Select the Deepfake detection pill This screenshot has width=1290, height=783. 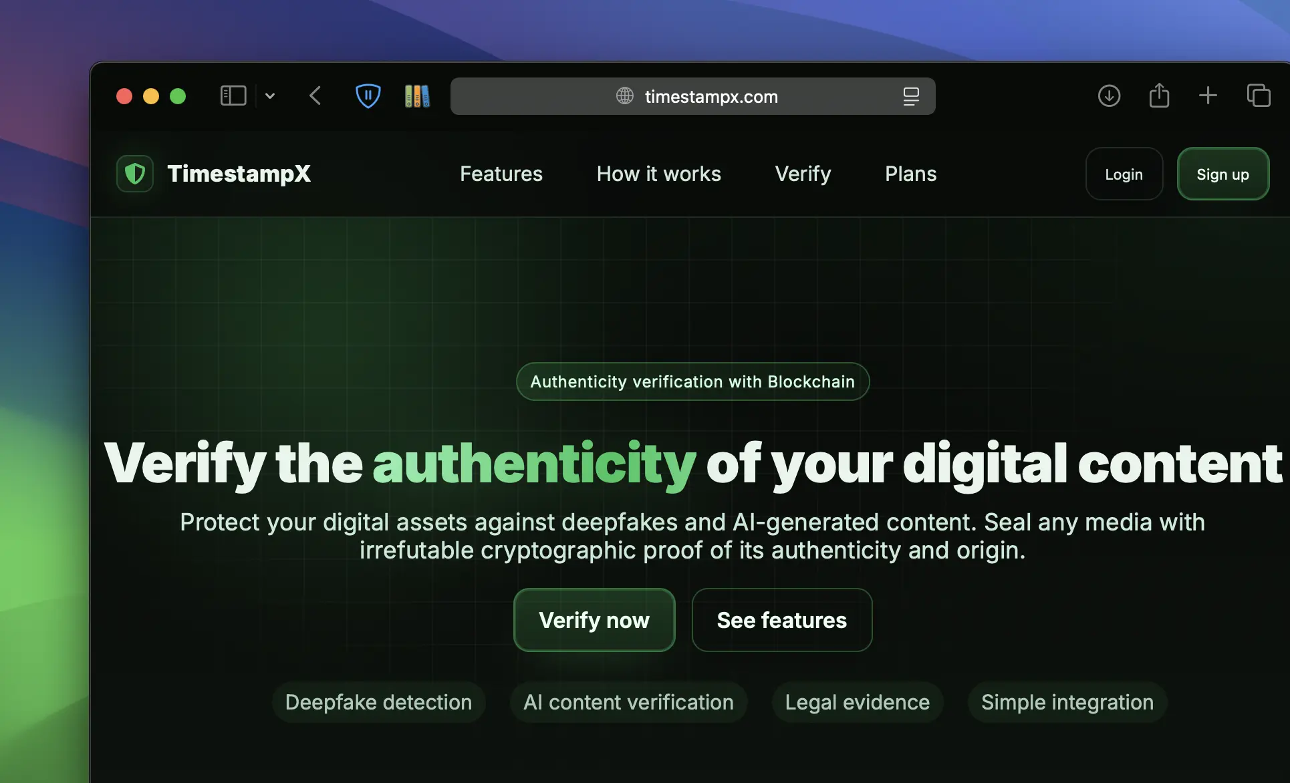click(378, 702)
